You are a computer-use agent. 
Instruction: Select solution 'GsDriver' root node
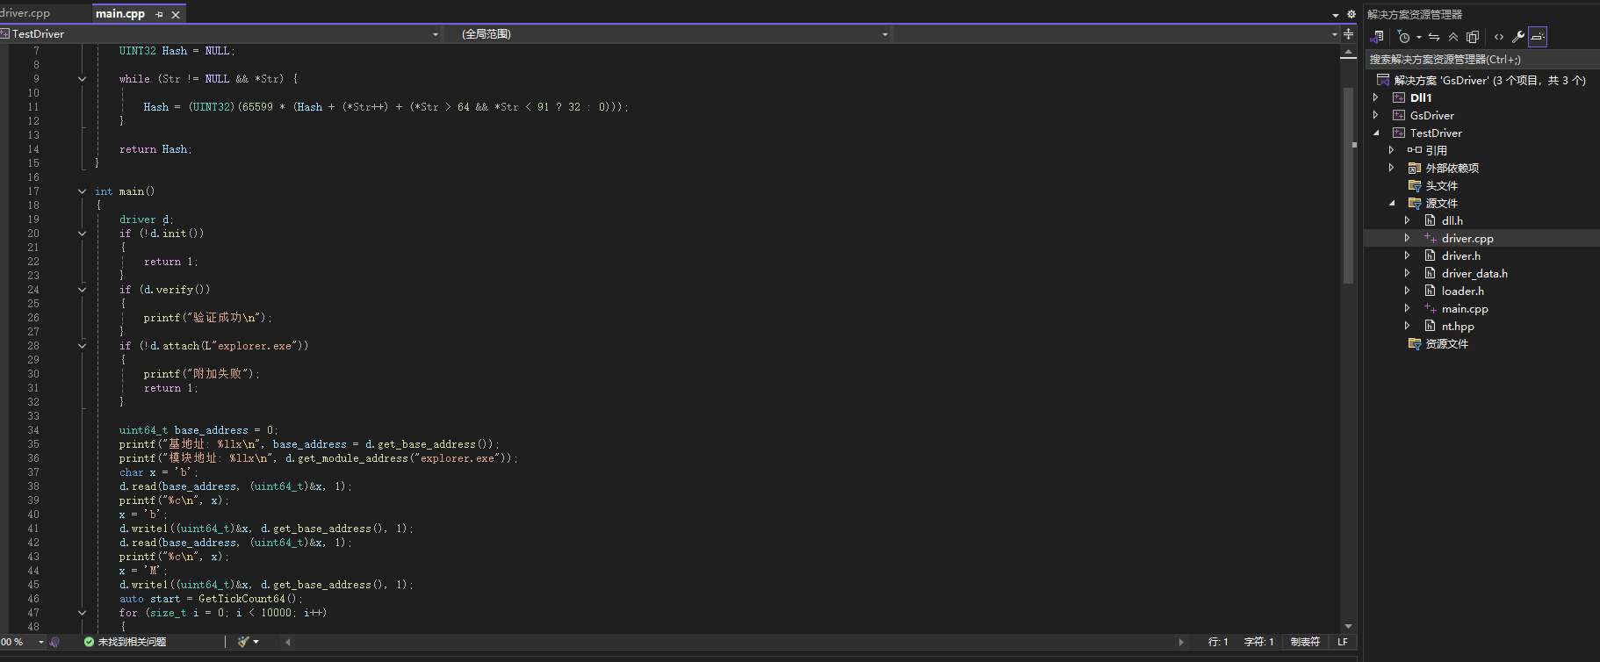pyautogui.click(x=1489, y=80)
